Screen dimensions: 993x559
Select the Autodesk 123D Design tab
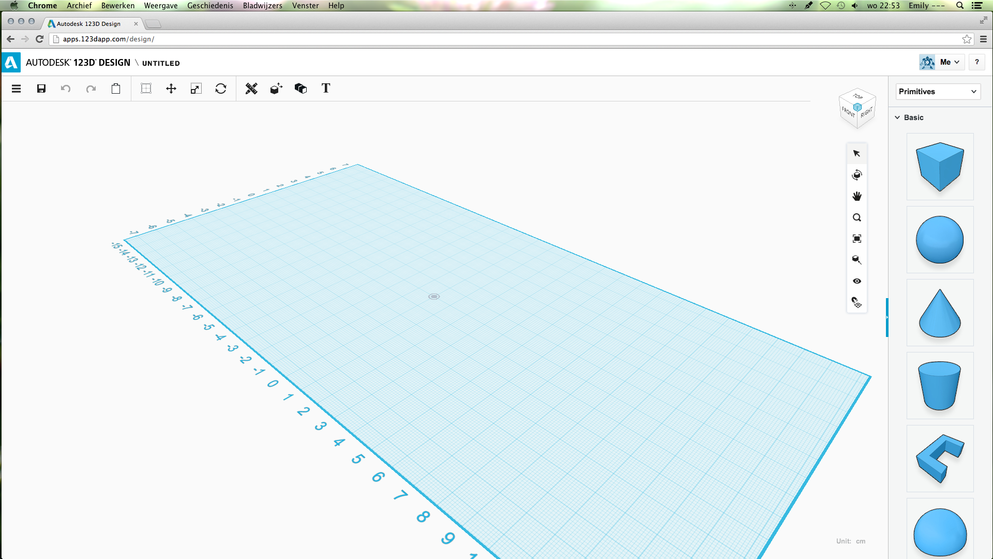pyautogui.click(x=93, y=24)
